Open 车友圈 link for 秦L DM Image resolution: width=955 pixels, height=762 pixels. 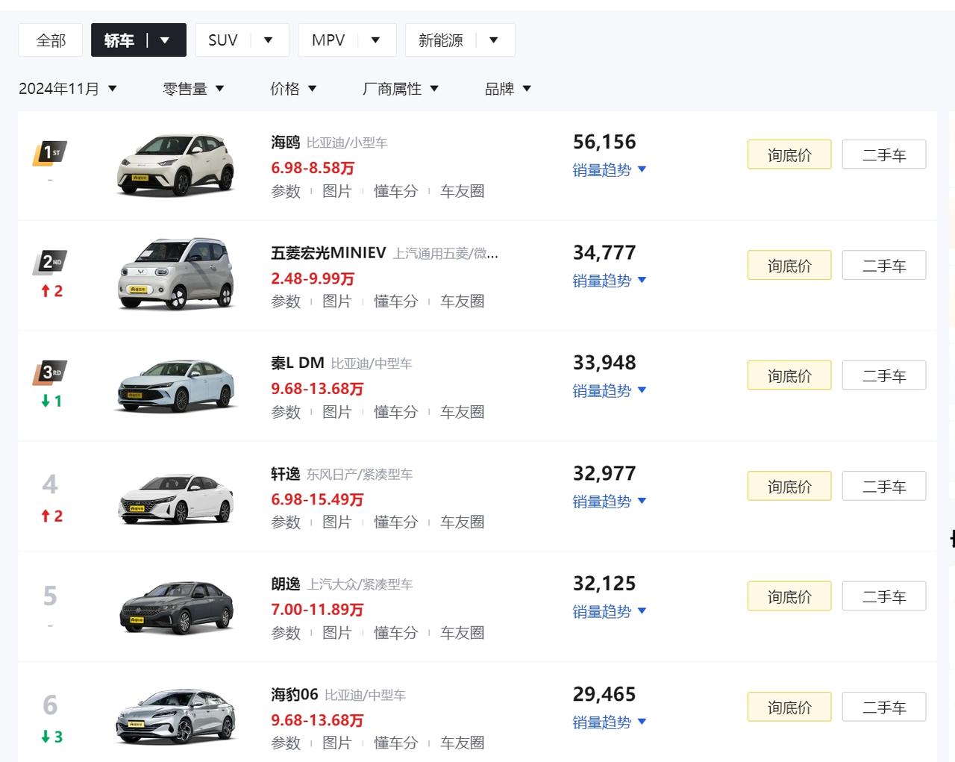[x=462, y=412]
